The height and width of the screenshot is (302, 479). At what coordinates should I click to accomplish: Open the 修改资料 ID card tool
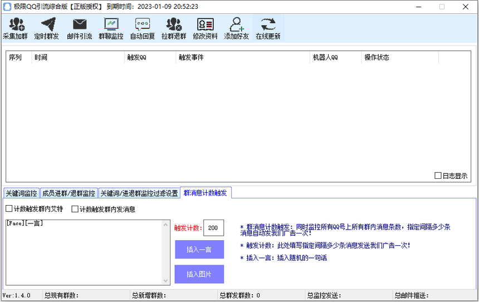pyautogui.click(x=205, y=28)
